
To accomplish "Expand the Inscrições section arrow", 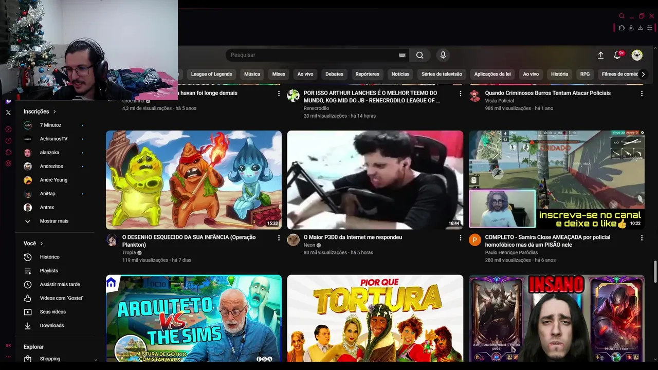I will tap(54, 112).
